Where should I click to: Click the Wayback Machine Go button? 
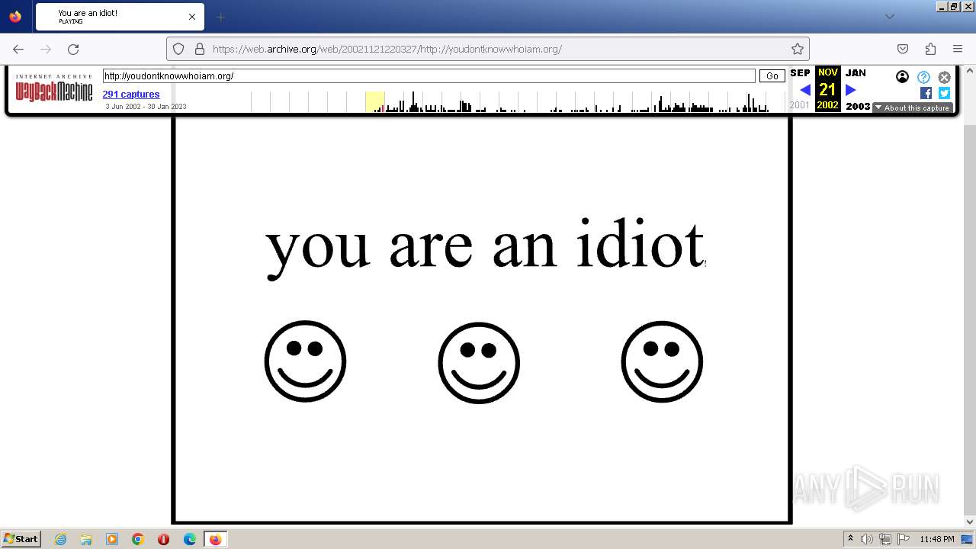point(772,76)
